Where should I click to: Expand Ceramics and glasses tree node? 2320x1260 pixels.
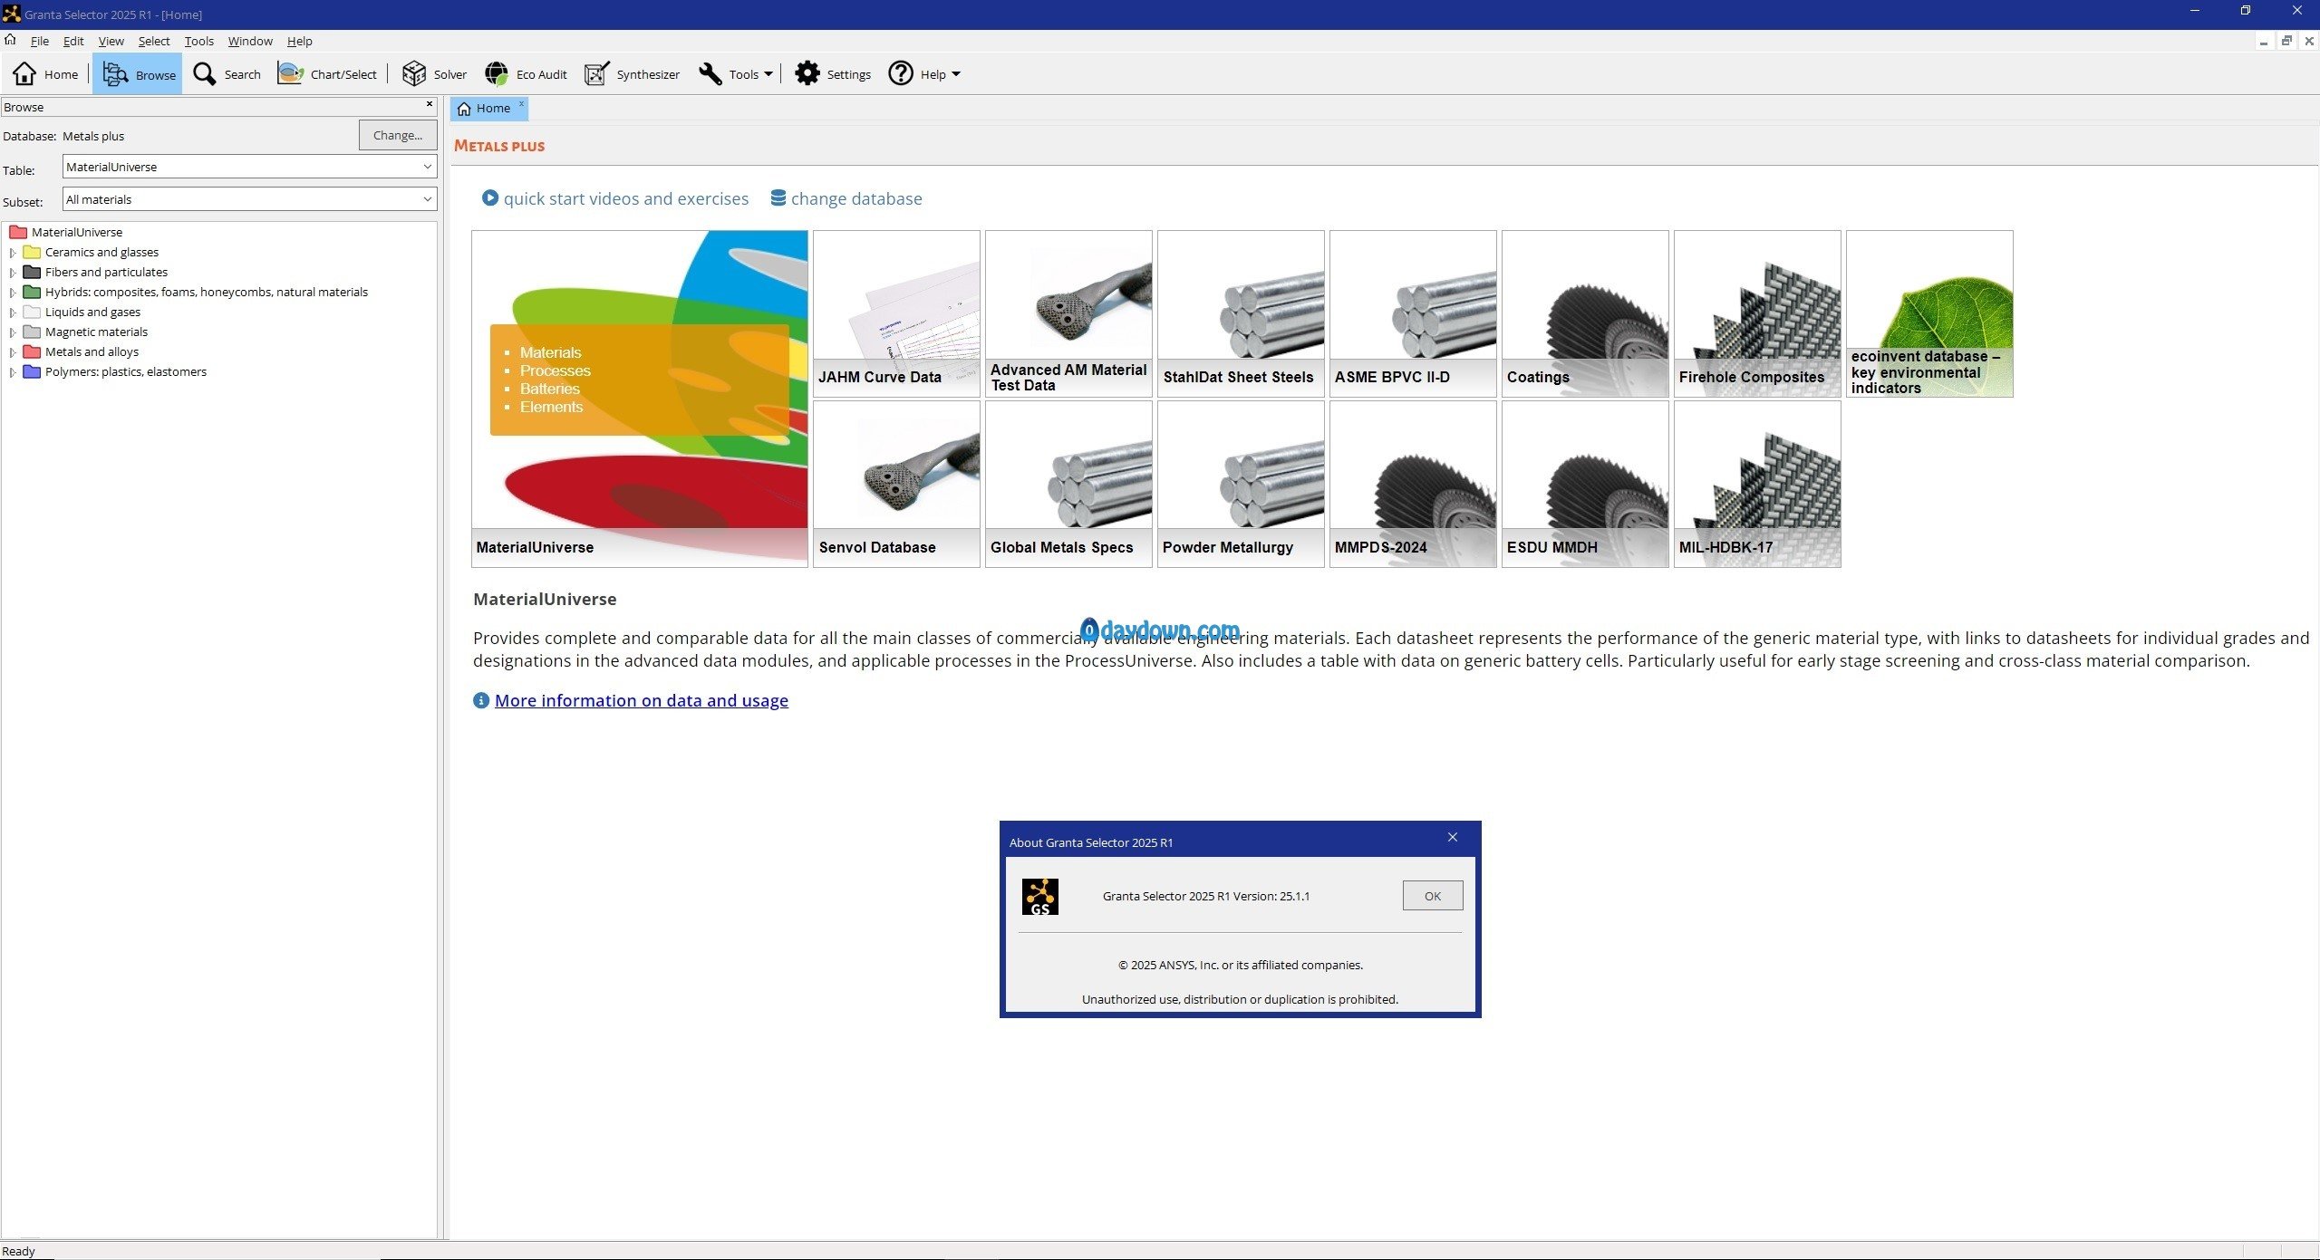click(x=13, y=253)
